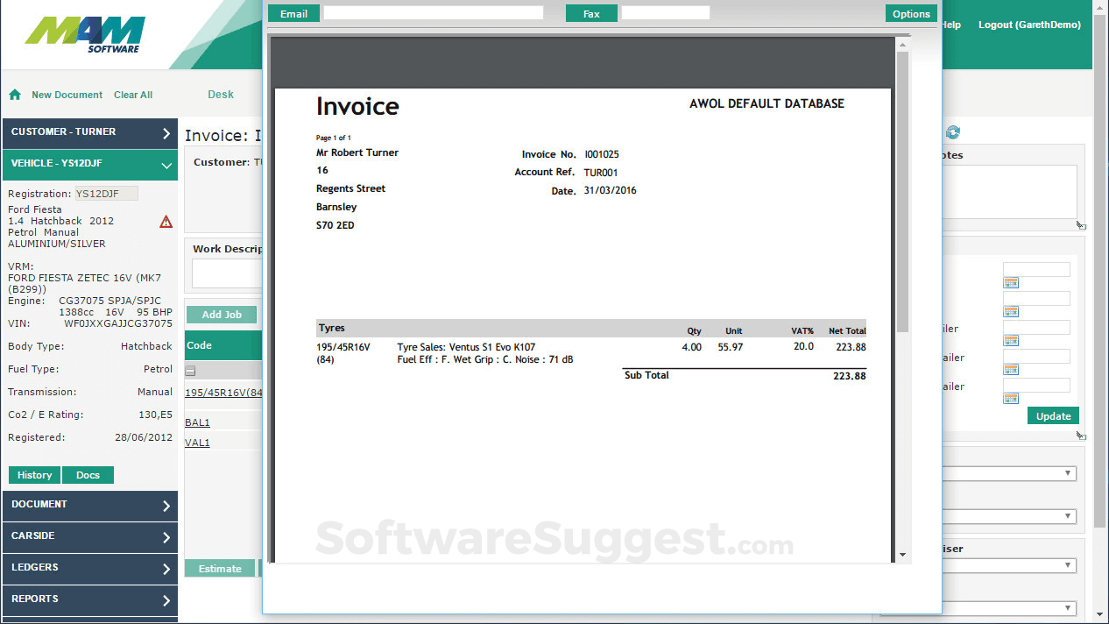Screen dimensions: 1109x624
Task: Open the second date calendar picker
Action: [1010, 312]
